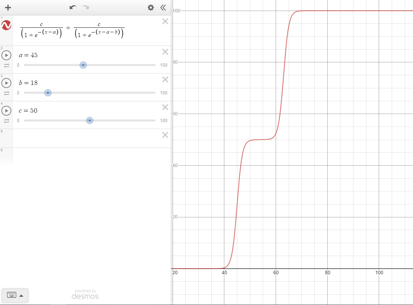This screenshot has width=413, height=305.
Task: Open the powered by desmos link
Action: [x=85, y=294]
